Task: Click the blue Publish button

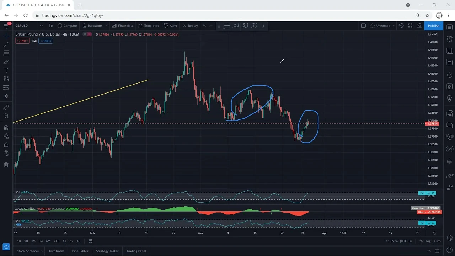Action: click(x=434, y=26)
